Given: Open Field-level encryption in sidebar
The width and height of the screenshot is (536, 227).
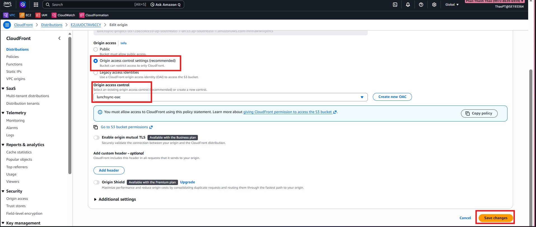Looking at the screenshot, I should tap(24, 213).
